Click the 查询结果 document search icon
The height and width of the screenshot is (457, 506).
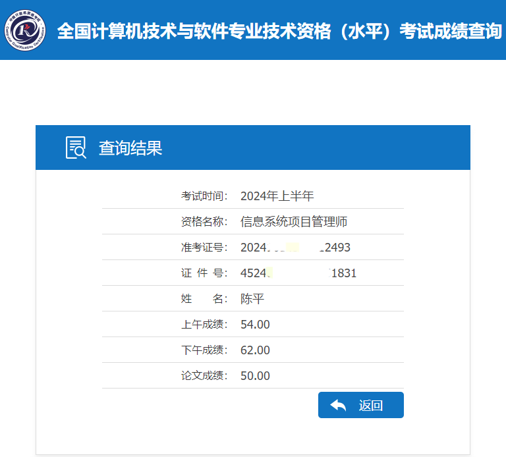pyautogui.click(x=76, y=148)
